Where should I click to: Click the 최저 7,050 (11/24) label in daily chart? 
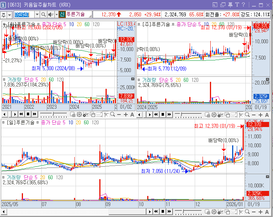coord(160,171)
